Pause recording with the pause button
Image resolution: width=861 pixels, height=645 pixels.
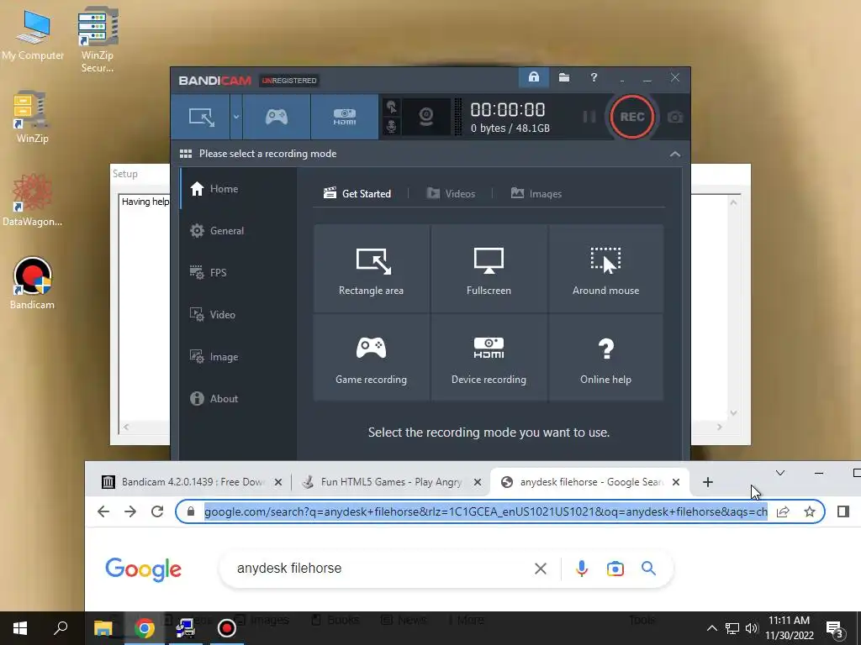point(589,117)
